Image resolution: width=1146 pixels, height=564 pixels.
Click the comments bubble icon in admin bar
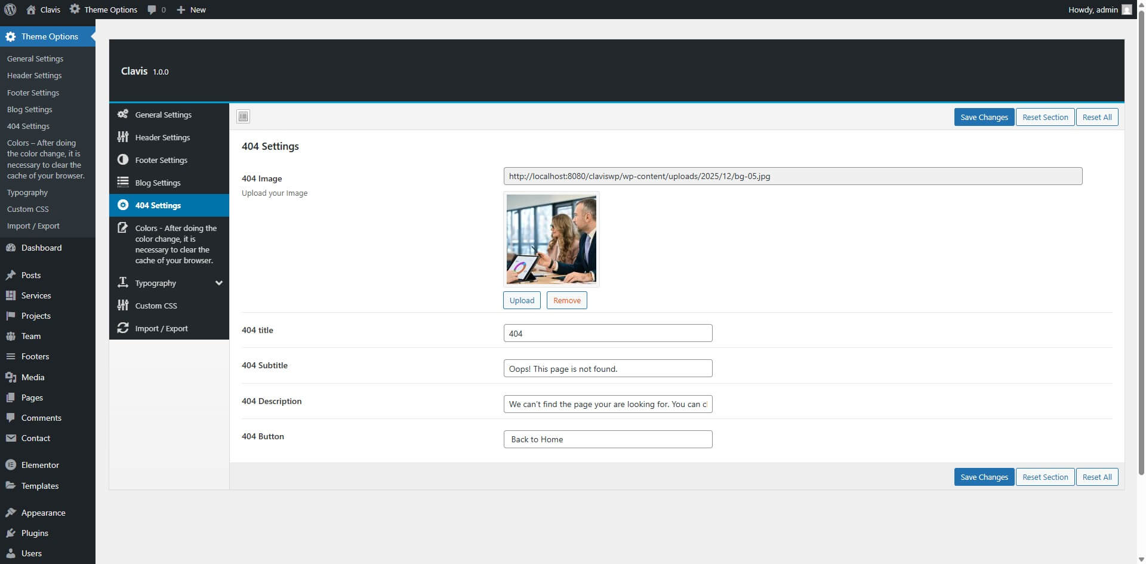152,10
